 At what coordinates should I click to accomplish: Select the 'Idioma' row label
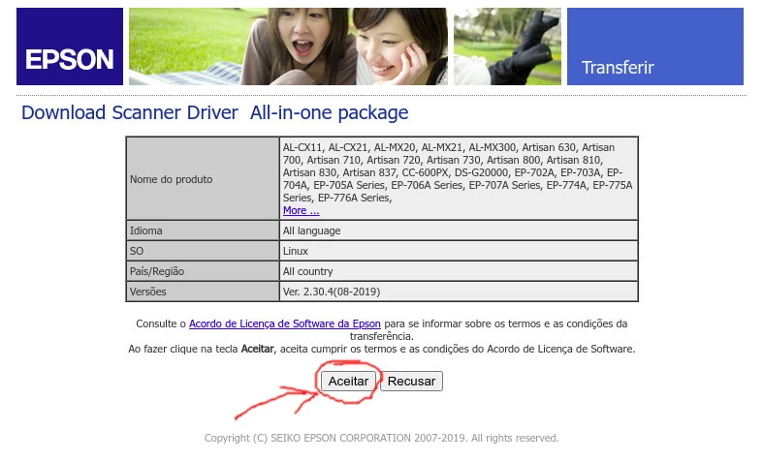tap(203, 230)
